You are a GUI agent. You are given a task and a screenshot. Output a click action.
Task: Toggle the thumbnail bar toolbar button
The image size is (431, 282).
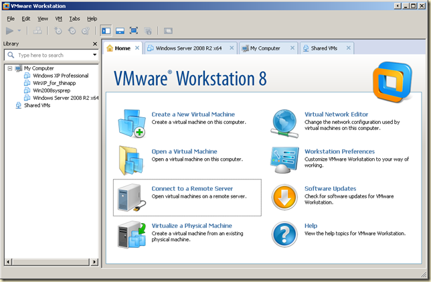coord(120,31)
